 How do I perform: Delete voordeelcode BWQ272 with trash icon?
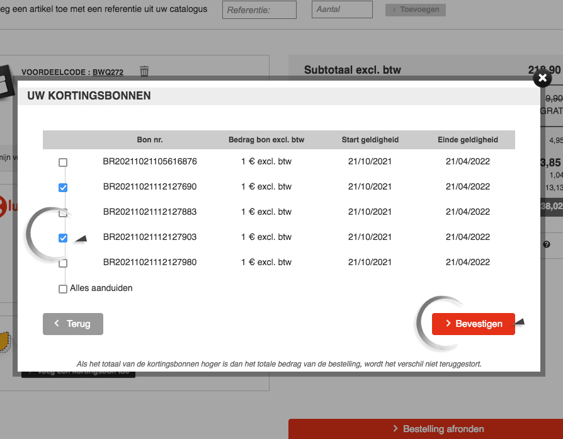(144, 71)
